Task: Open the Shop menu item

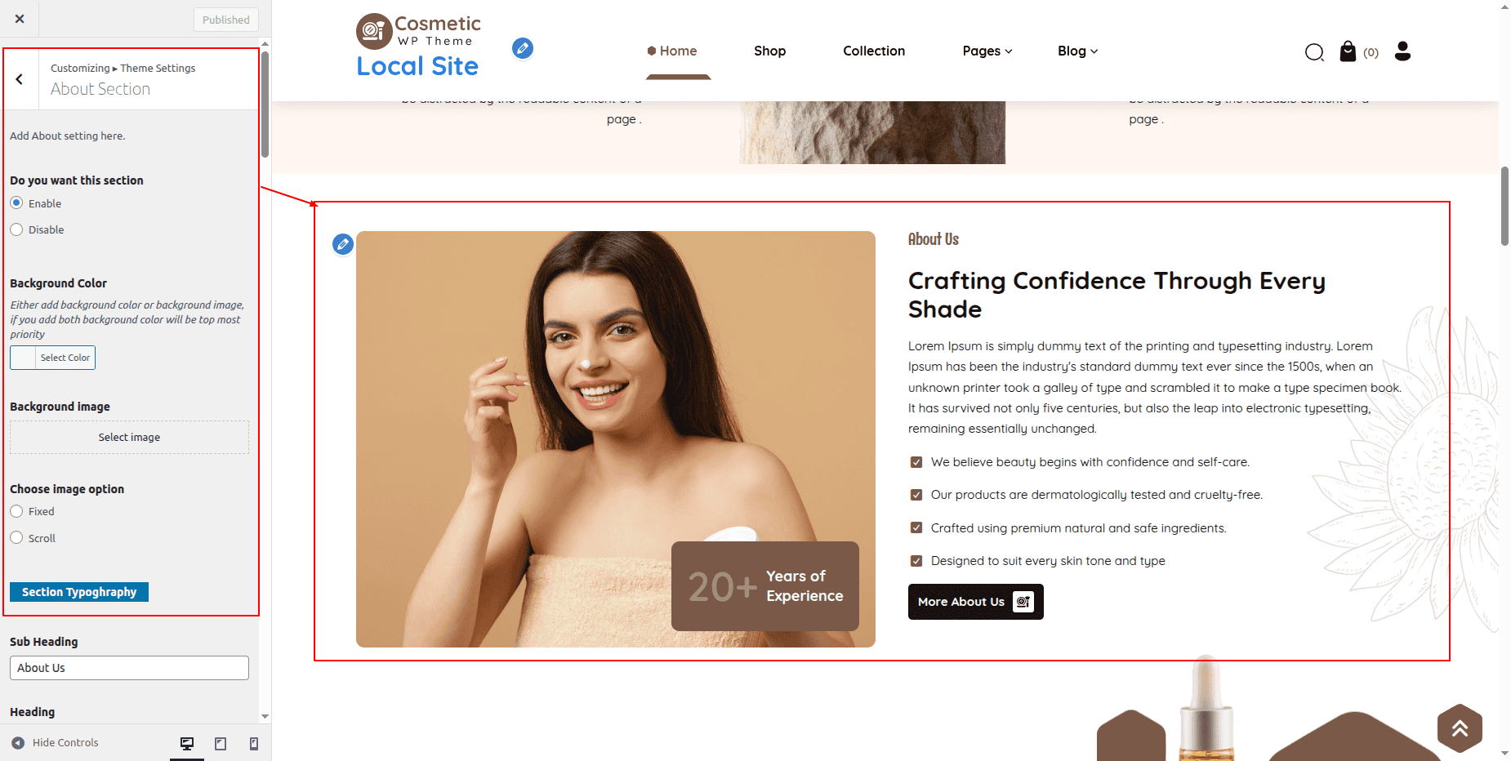Action: pos(769,51)
